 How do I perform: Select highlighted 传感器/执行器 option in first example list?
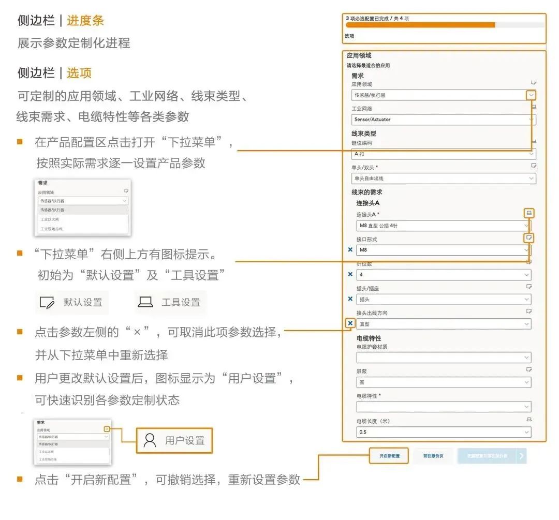[82, 210]
